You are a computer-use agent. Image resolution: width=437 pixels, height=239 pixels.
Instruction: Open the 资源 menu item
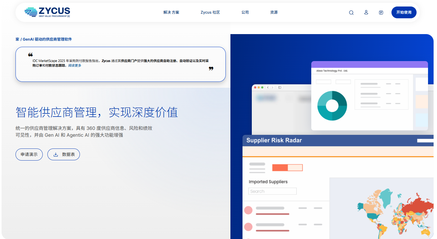[x=274, y=12]
